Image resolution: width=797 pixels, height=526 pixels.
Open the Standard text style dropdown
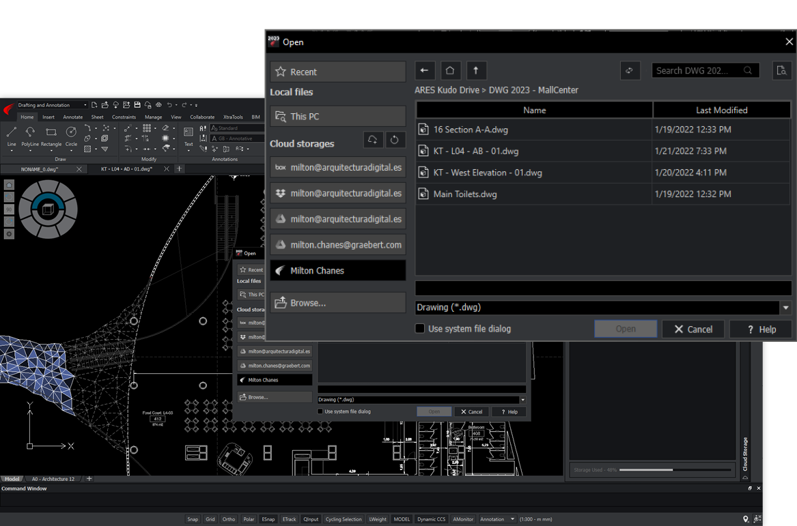(x=237, y=128)
